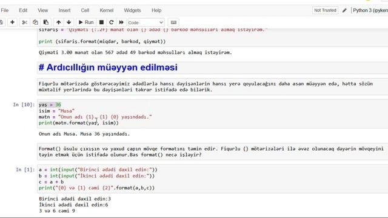Click the 'print (sifariş.format(miqdar, barkod, qiymət))' line
388x218 pixels.
point(102,41)
